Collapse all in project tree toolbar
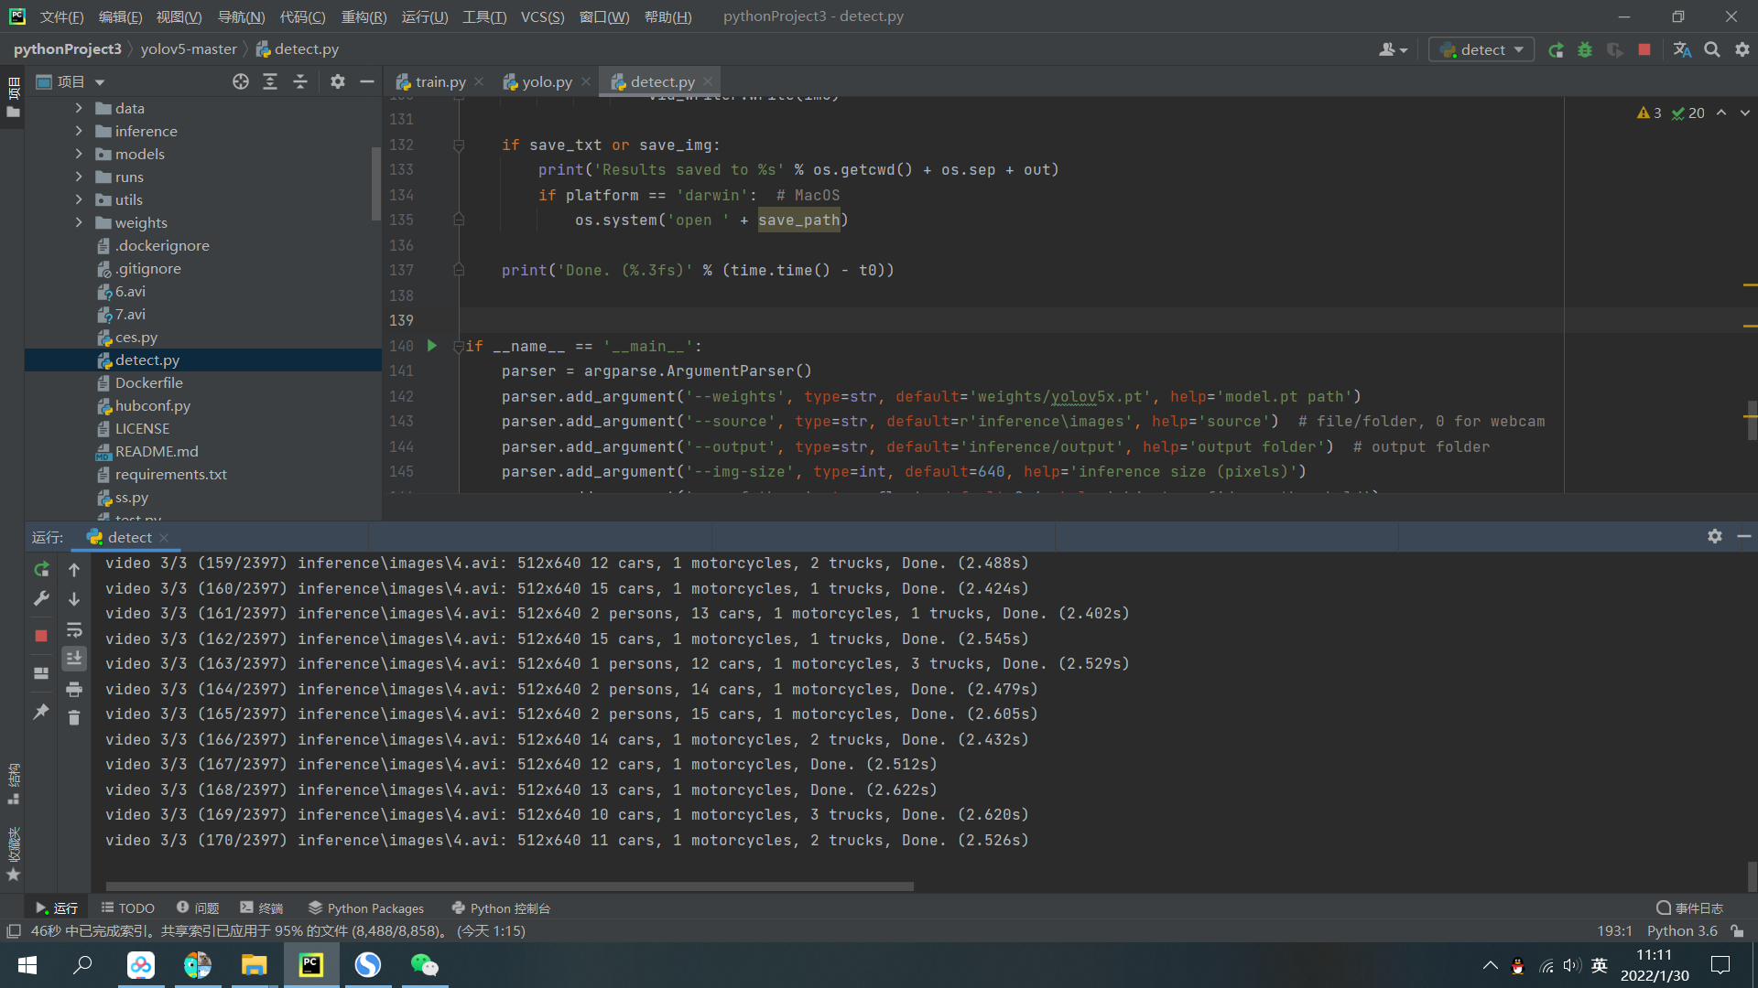Screen dimensions: 1758x988 point(300,82)
